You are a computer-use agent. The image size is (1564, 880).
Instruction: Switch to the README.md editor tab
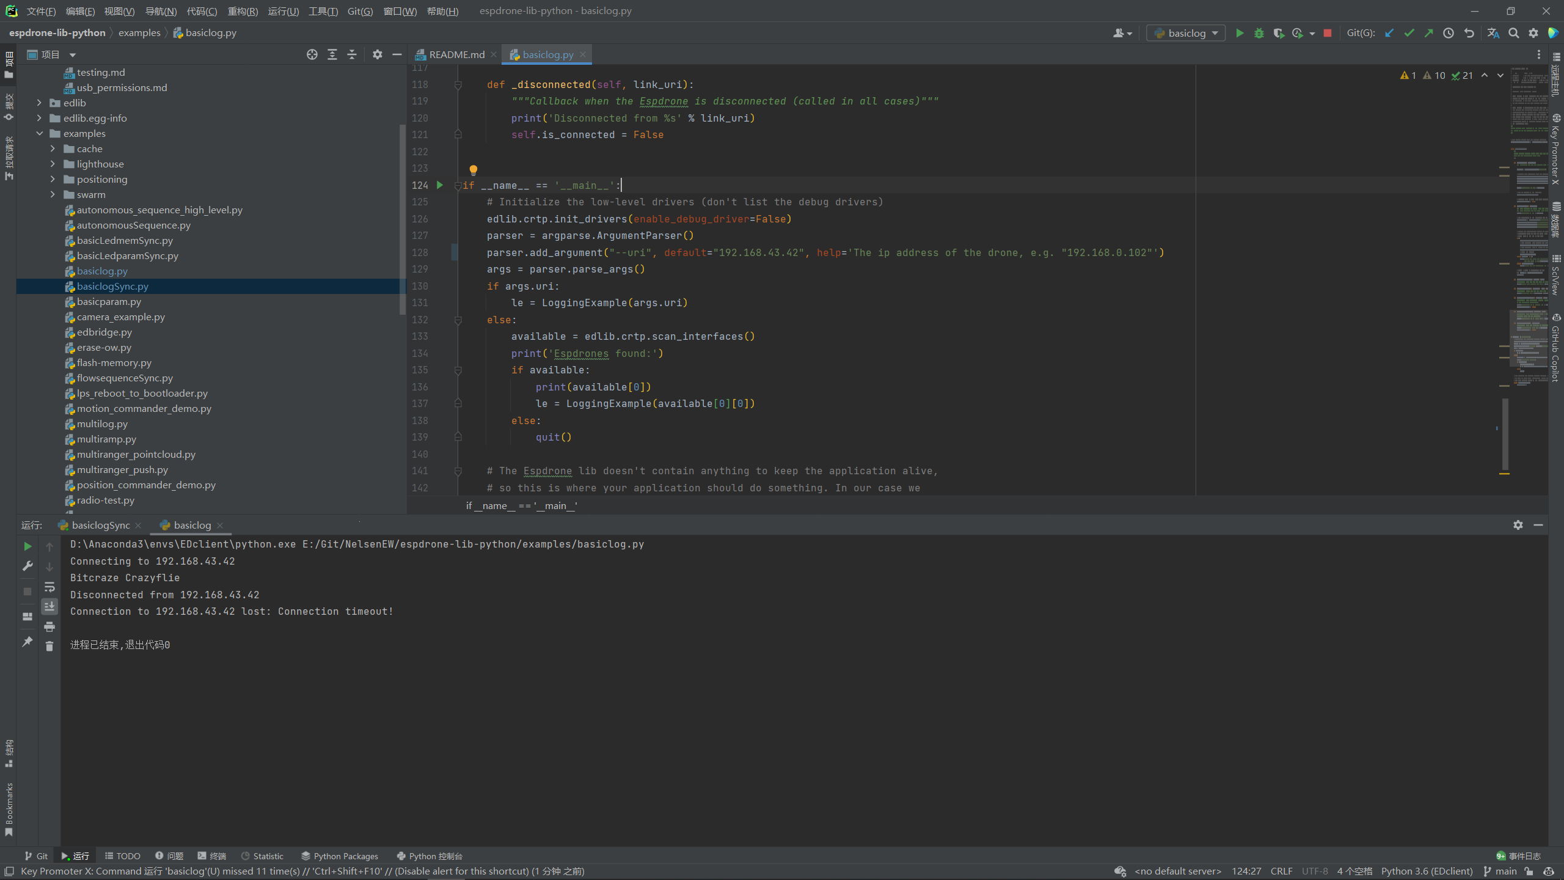point(456,54)
